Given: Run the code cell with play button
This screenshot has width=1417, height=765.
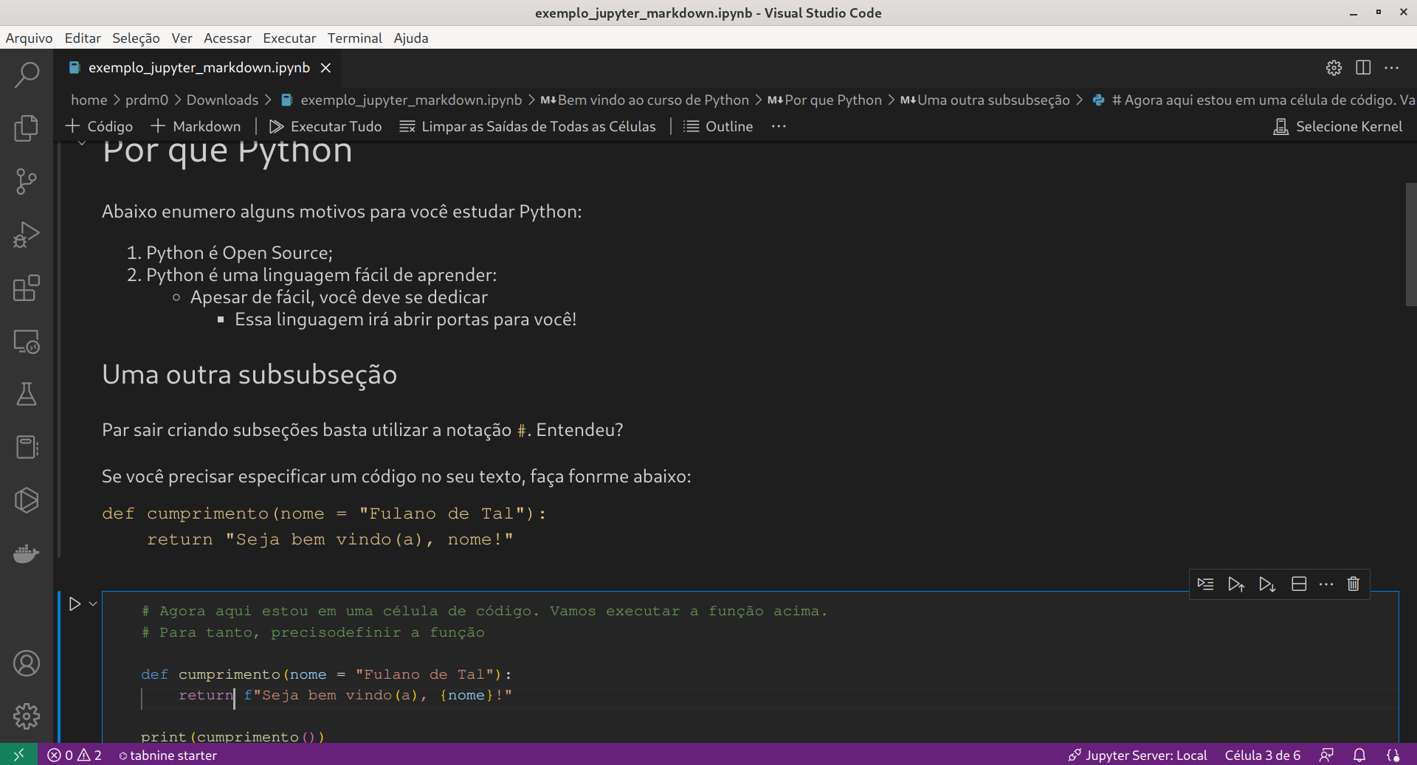Looking at the screenshot, I should [75, 604].
